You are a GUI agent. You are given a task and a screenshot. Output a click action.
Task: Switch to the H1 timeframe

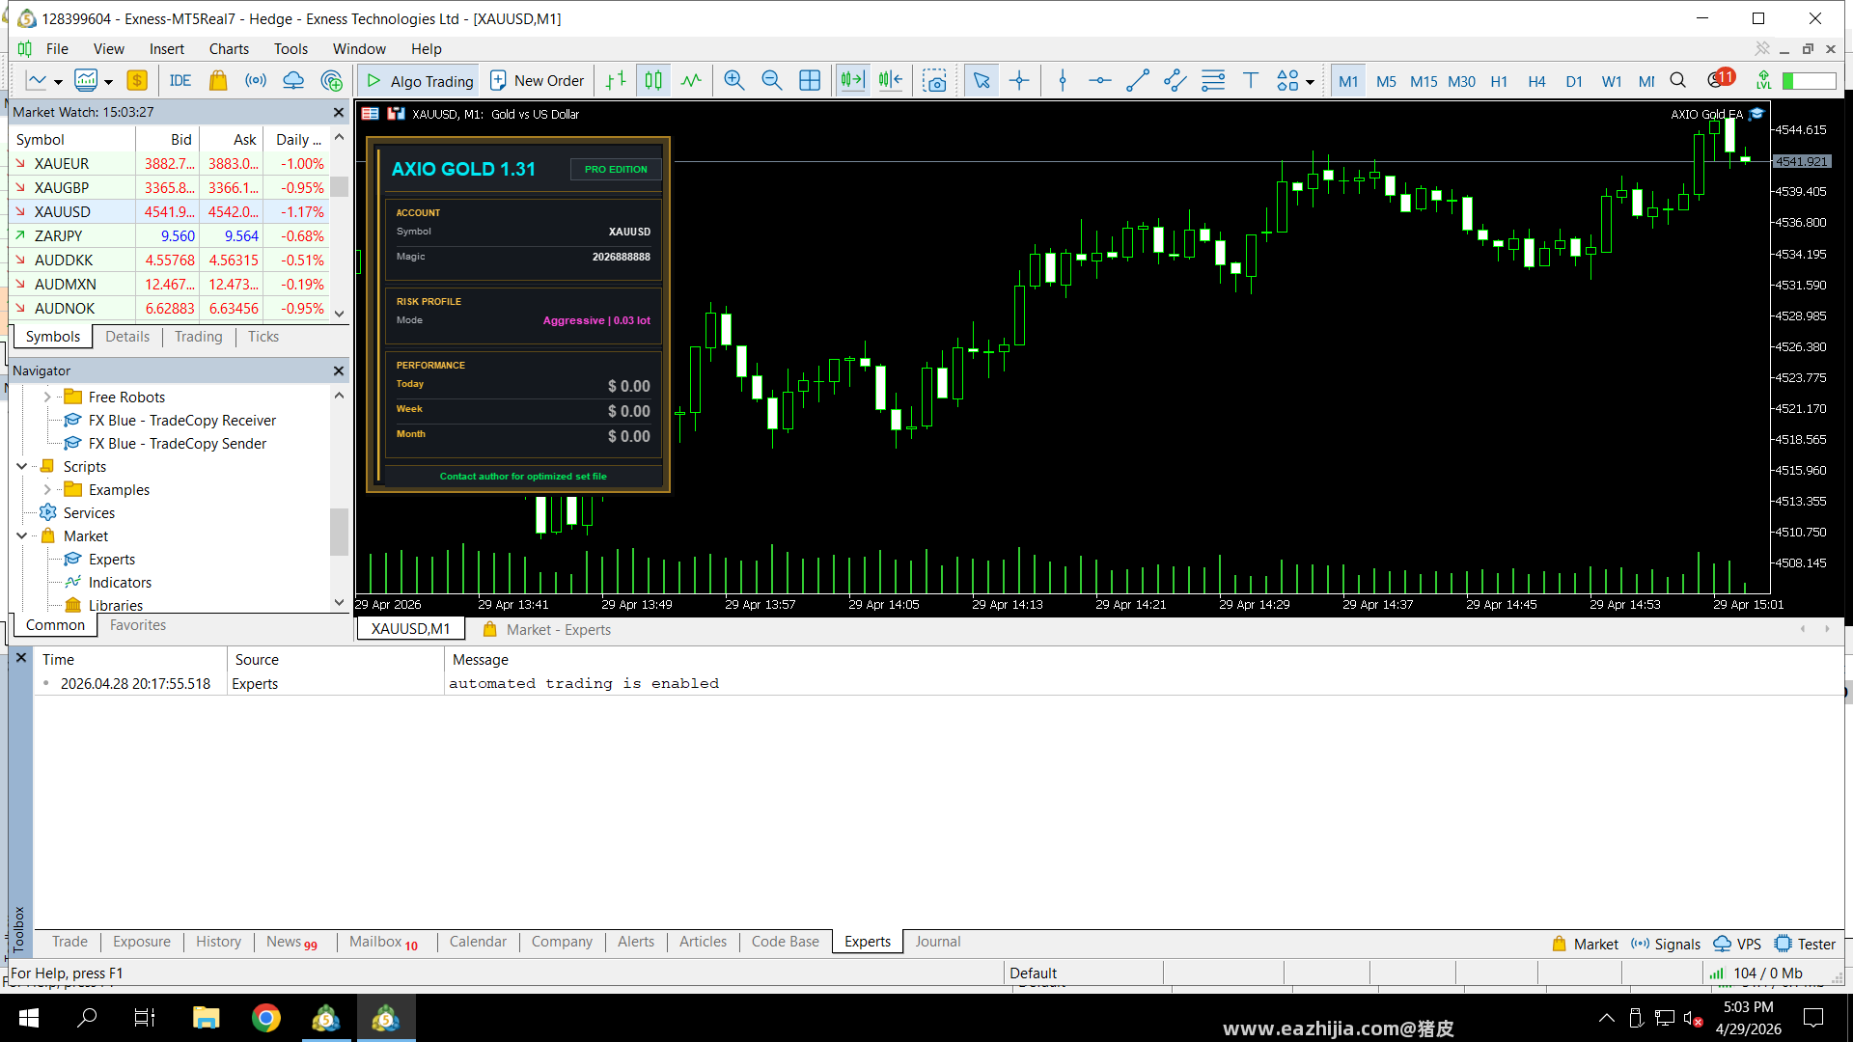pos(1499,82)
